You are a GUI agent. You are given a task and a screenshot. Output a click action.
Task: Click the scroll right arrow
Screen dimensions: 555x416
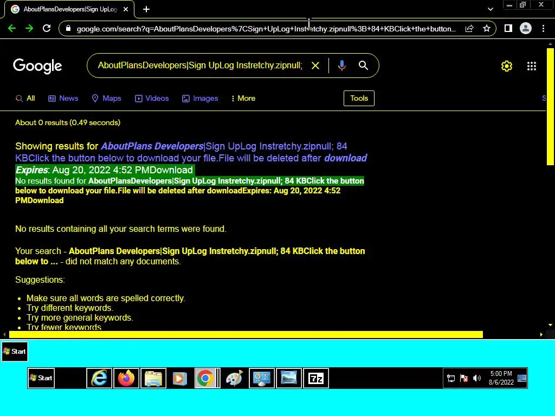[x=541, y=334]
